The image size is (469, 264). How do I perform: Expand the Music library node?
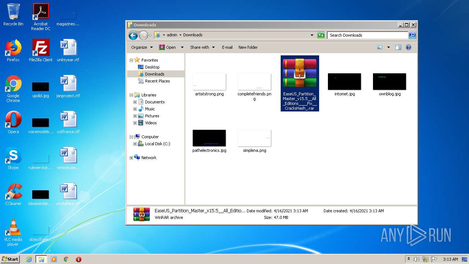[135, 109]
